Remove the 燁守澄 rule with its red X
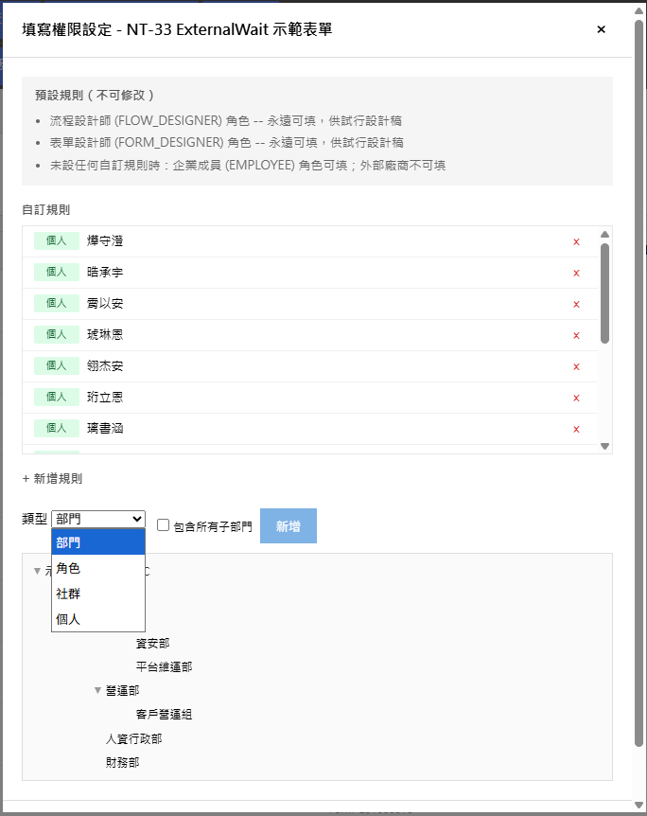The height and width of the screenshot is (816, 647). coord(576,241)
